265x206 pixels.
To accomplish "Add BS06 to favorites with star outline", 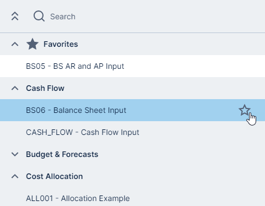I will (245, 110).
